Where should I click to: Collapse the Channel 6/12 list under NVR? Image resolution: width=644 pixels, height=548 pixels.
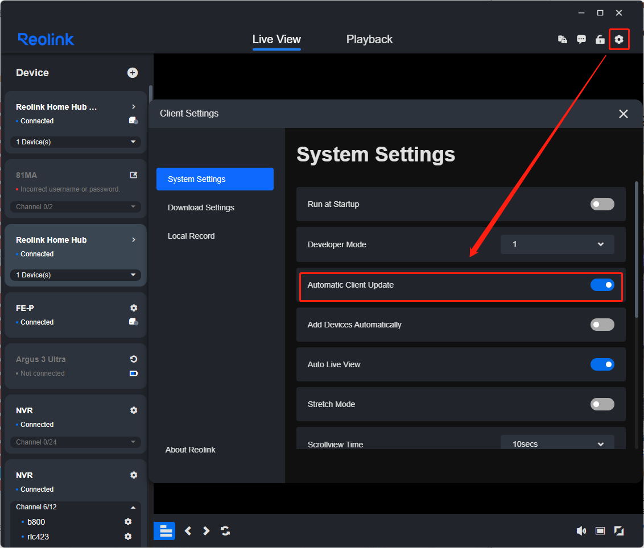76,507
